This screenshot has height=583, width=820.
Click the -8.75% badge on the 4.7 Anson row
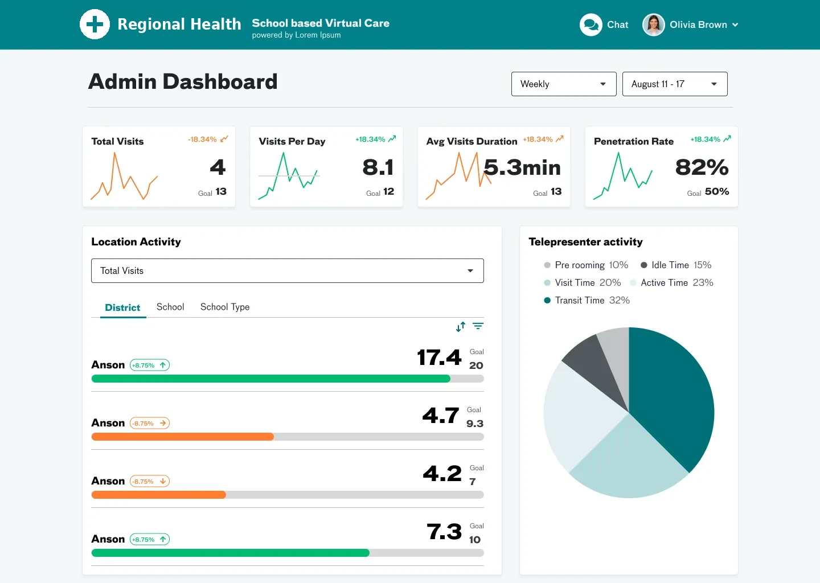(150, 423)
